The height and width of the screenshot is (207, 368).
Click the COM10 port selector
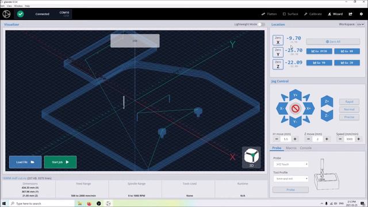pyautogui.click(x=64, y=14)
